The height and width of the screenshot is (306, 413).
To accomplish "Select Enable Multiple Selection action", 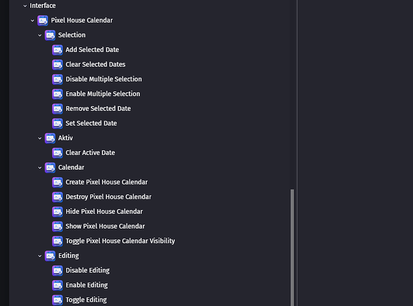I will tap(102, 94).
